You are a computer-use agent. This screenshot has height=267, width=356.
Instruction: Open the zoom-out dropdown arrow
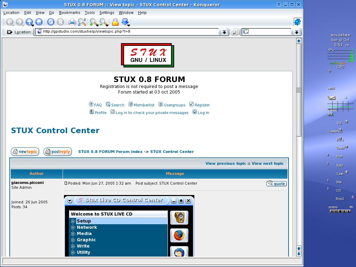click(x=107, y=25)
